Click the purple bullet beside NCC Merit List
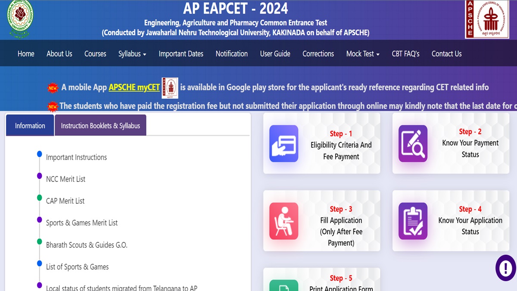 tap(40, 176)
